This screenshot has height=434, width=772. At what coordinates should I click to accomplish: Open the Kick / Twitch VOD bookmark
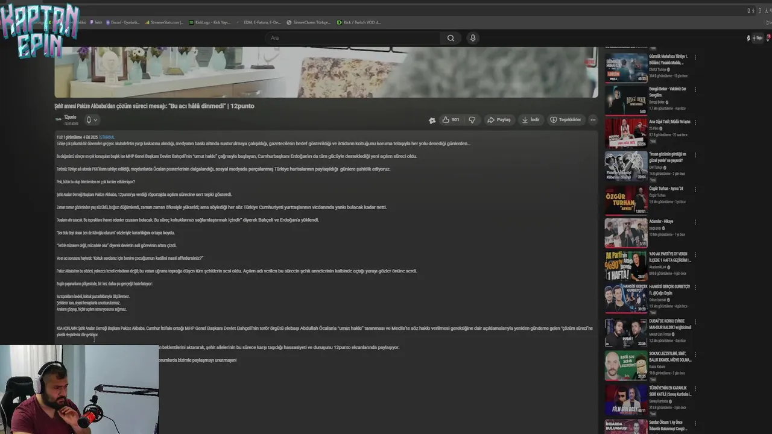point(359,22)
